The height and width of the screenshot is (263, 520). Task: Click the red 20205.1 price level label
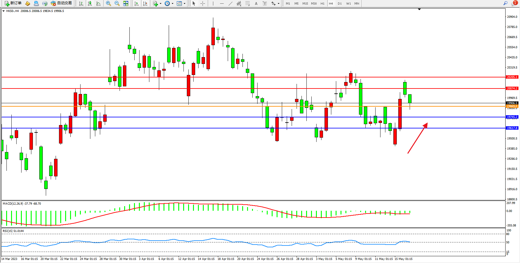click(512, 77)
